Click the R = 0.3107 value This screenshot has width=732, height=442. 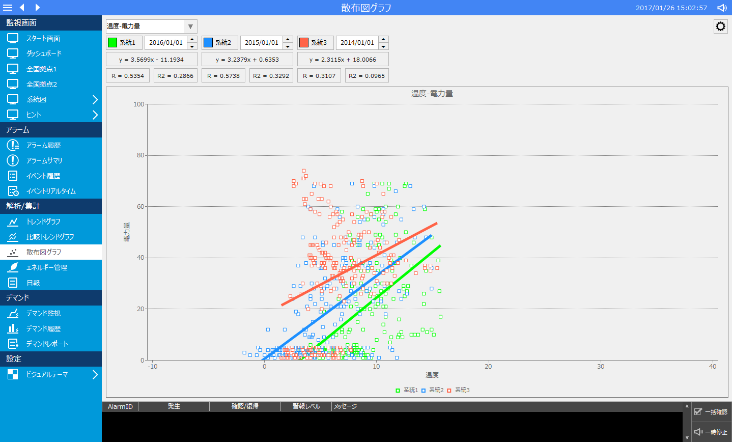(319, 75)
